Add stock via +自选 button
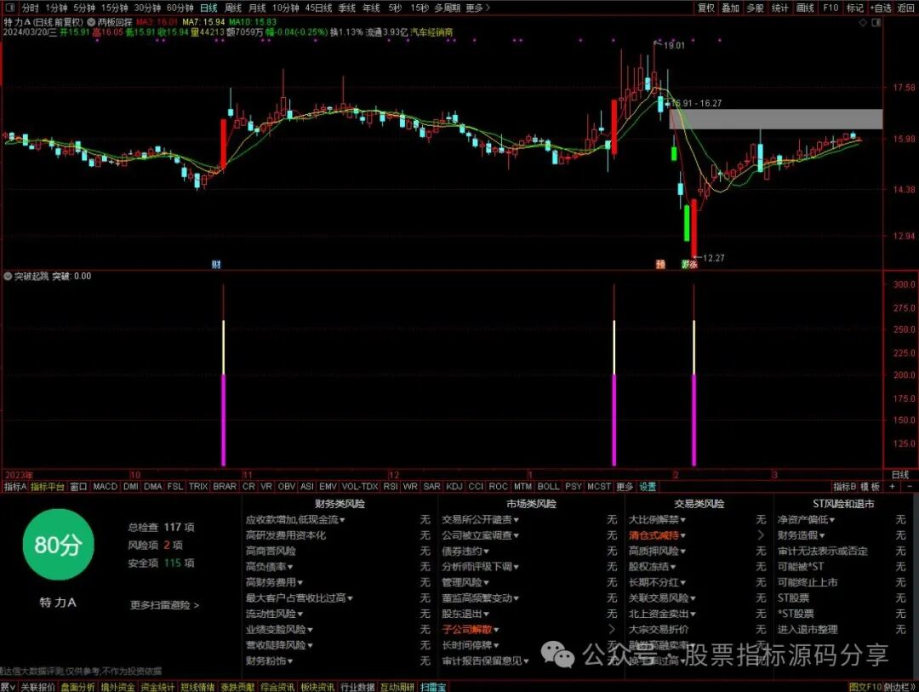This screenshot has width=919, height=692. coord(881,8)
